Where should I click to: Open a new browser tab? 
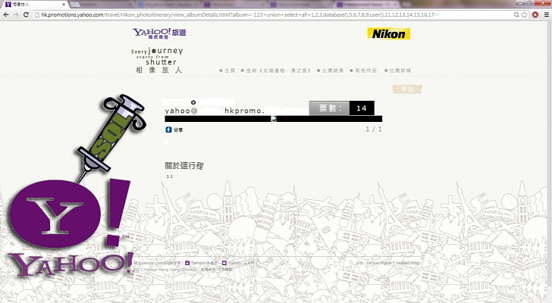click(x=75, y=5)
